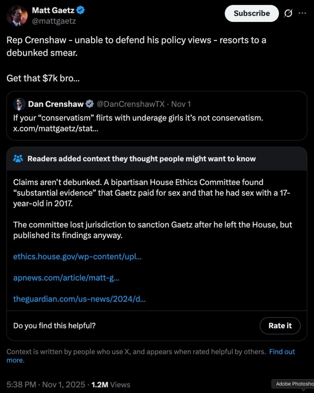The height and width of the screenshot is (393, 314).
Task: Open the x.com/mattgaetz link in quoted tweet
Action: coord(55,129)
